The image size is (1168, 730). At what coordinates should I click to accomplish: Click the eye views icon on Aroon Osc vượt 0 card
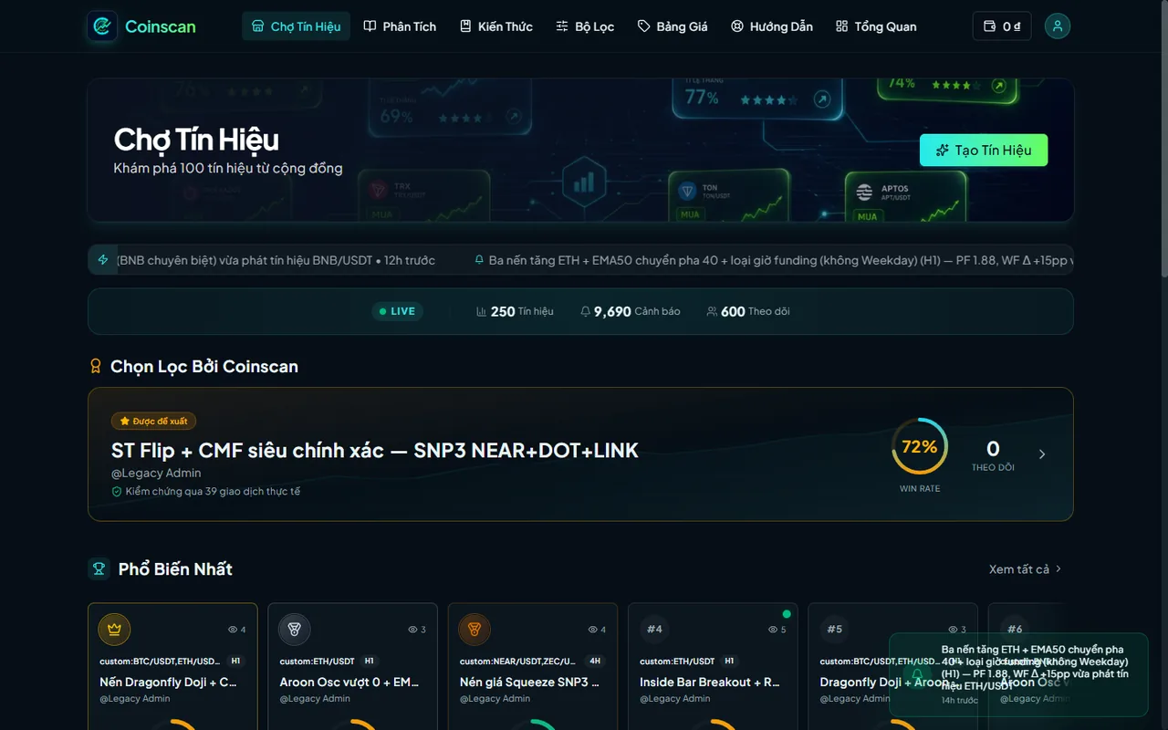click(412, 630)
